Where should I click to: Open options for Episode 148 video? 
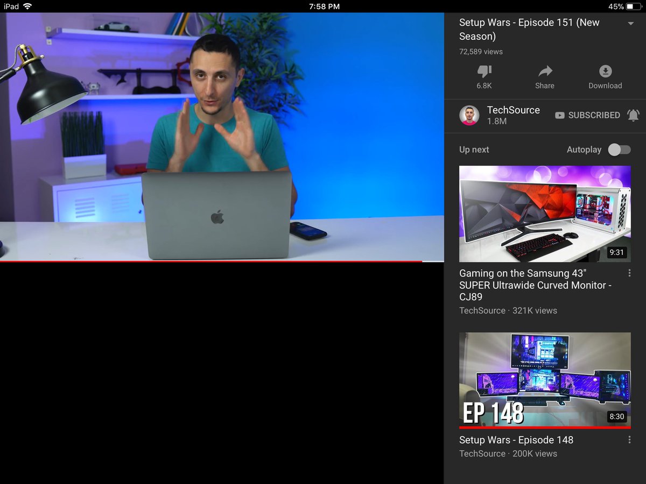[629, 440]
